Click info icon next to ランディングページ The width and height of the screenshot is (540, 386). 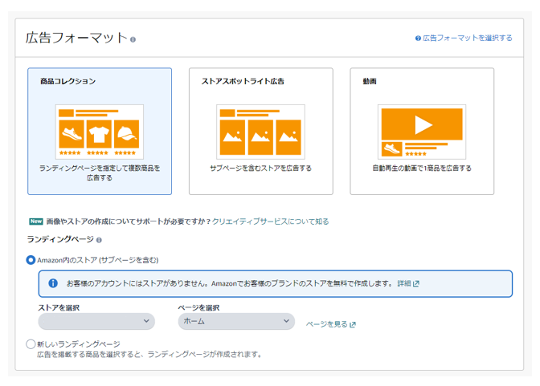pyautogui.click(x=99, y=240)
